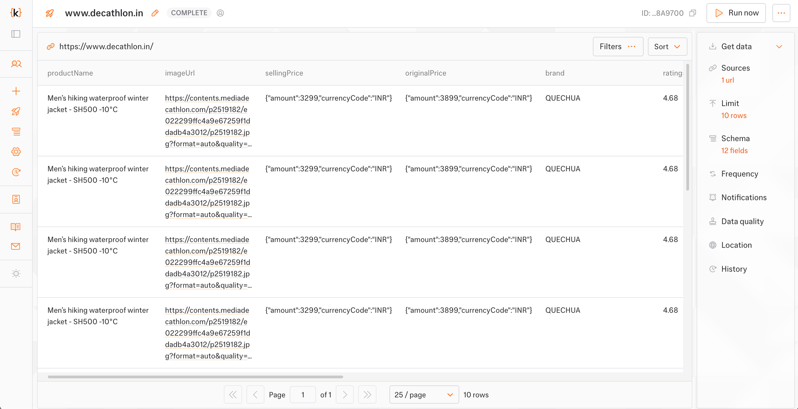798x409 pixels.
Task: Click the plus icon to create new workflow
Action: coord(16,91)
